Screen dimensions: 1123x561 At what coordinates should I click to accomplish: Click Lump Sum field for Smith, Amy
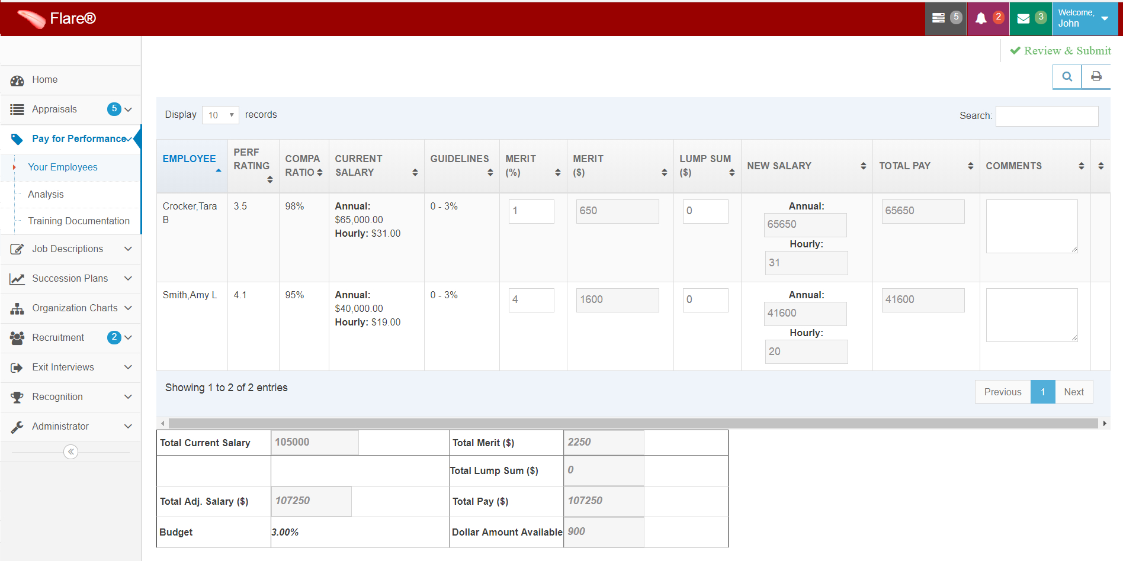tap(705, 300)
